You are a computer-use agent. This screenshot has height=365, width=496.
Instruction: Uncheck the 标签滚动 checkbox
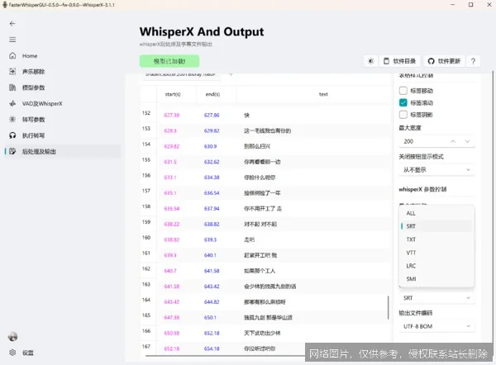(x=403, y=102)
